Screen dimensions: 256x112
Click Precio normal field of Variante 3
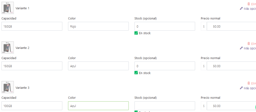(x=230, y=106)
